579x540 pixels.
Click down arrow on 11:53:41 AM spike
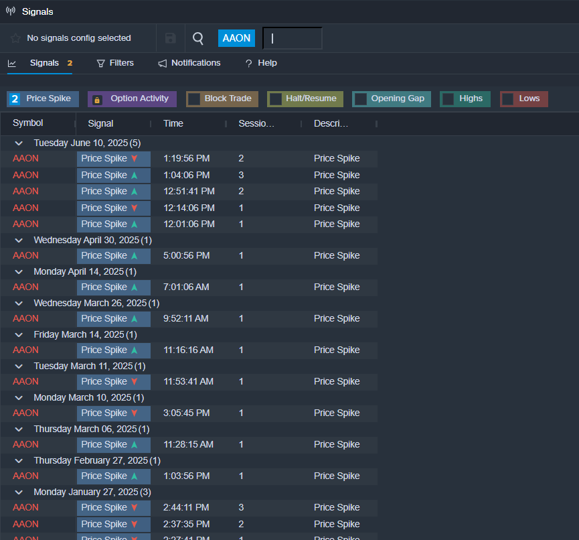(x=135, y=382)
